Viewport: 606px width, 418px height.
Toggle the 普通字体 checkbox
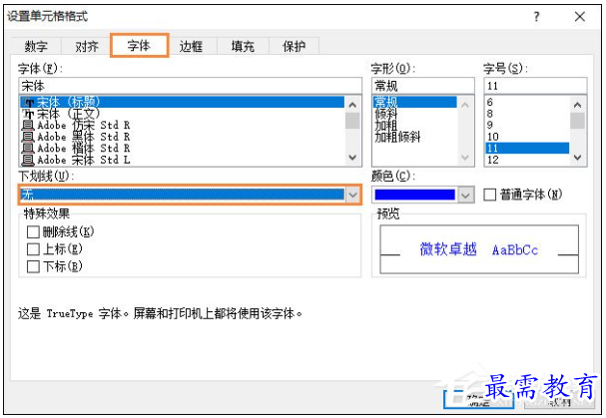489,195
